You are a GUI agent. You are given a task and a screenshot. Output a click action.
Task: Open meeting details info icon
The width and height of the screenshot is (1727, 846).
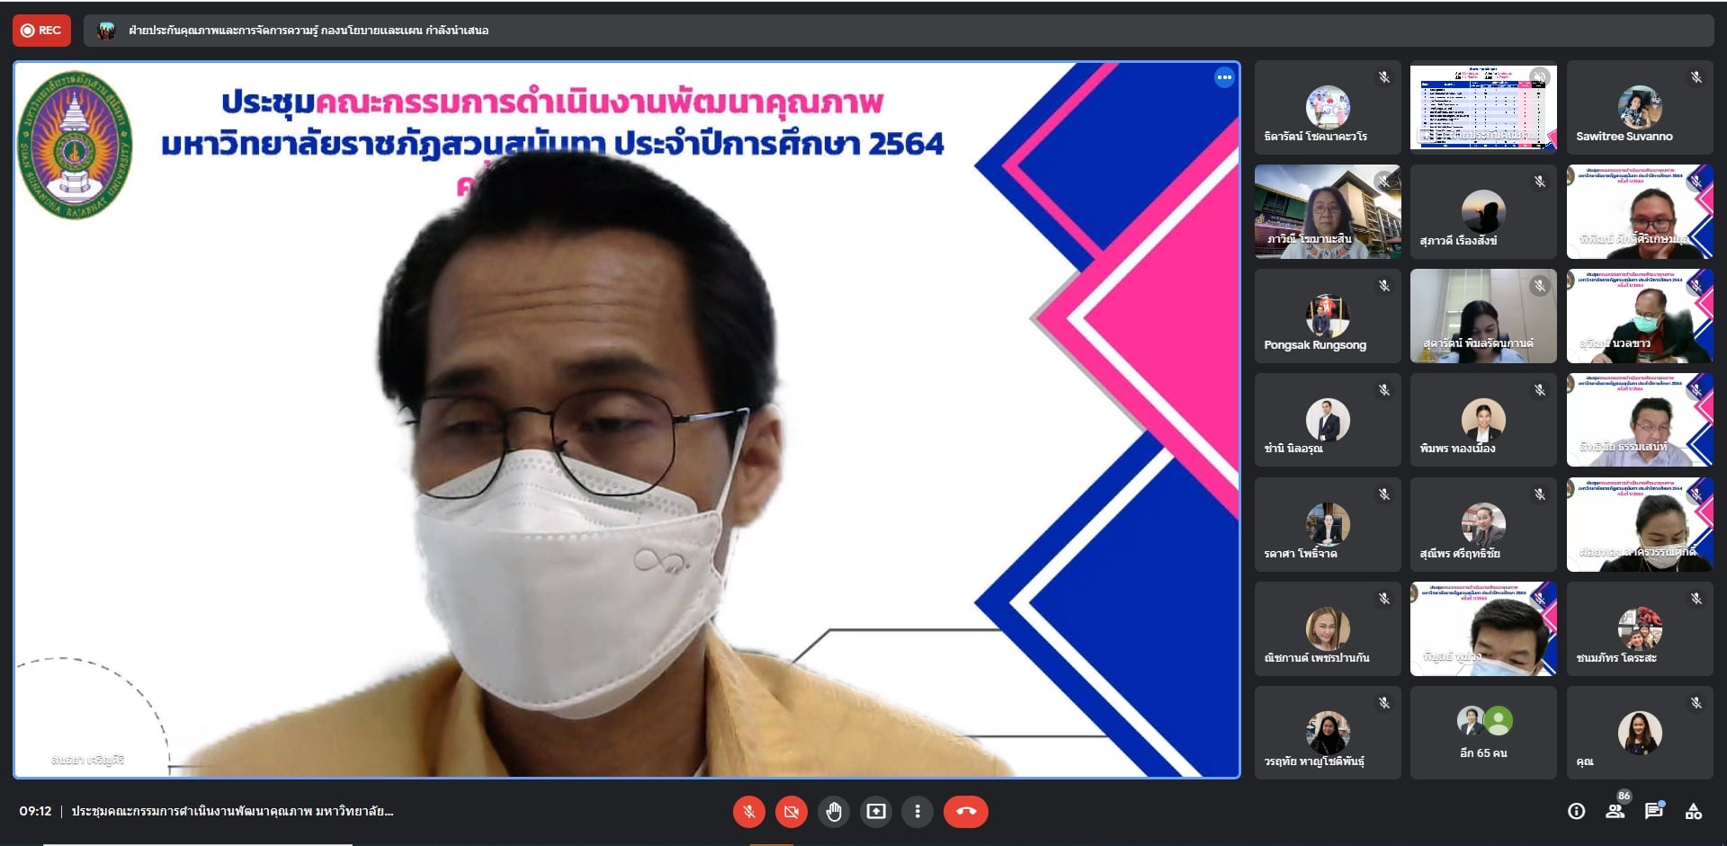pos(1576,812)
